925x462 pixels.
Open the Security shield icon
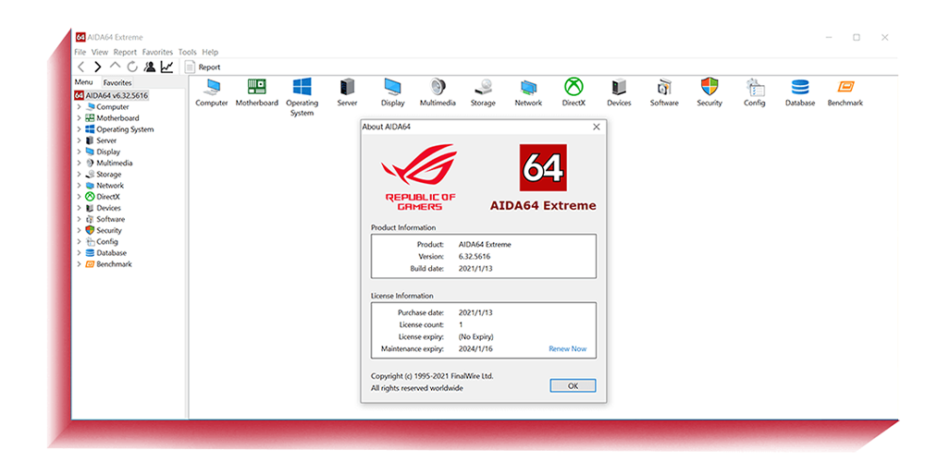tap(709, 88)
